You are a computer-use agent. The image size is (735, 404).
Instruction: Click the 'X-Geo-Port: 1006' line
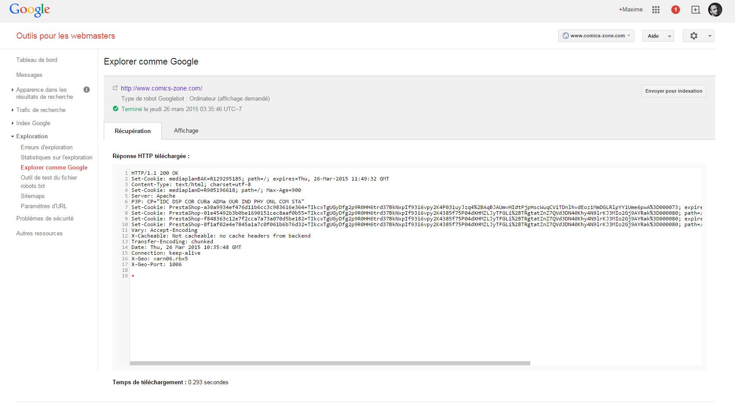pos(156,264)
